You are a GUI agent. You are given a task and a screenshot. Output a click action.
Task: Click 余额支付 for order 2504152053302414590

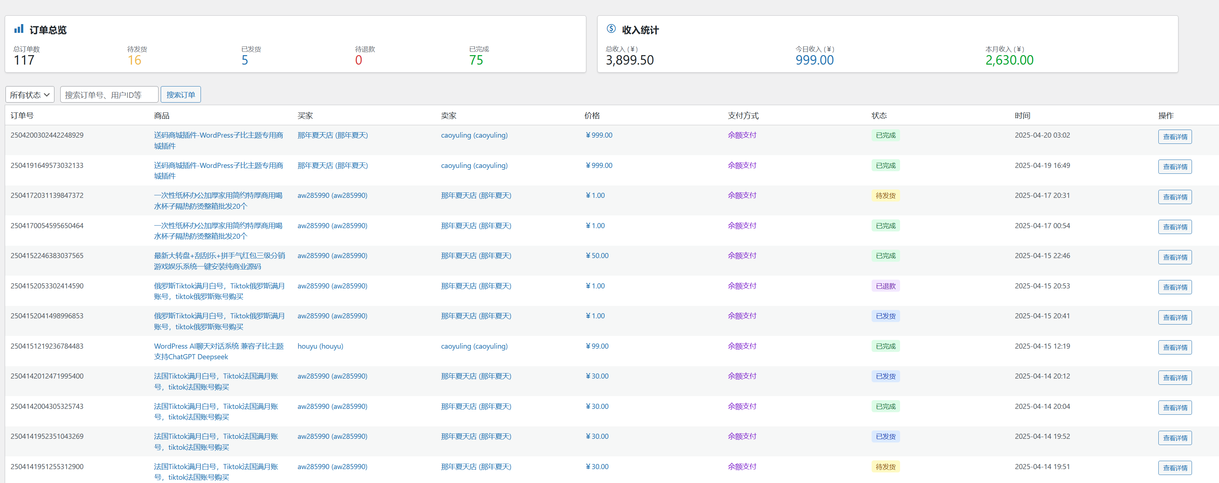pos(742,286)
